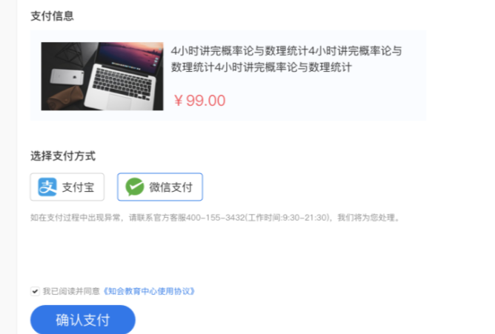Open the 《知会教育中心使用协议》 link
The image size is (495, 334).
149,291
